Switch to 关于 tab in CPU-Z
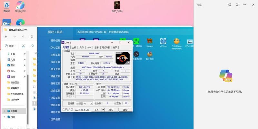The width and height of the screenshot is (258, 129). 115,47
